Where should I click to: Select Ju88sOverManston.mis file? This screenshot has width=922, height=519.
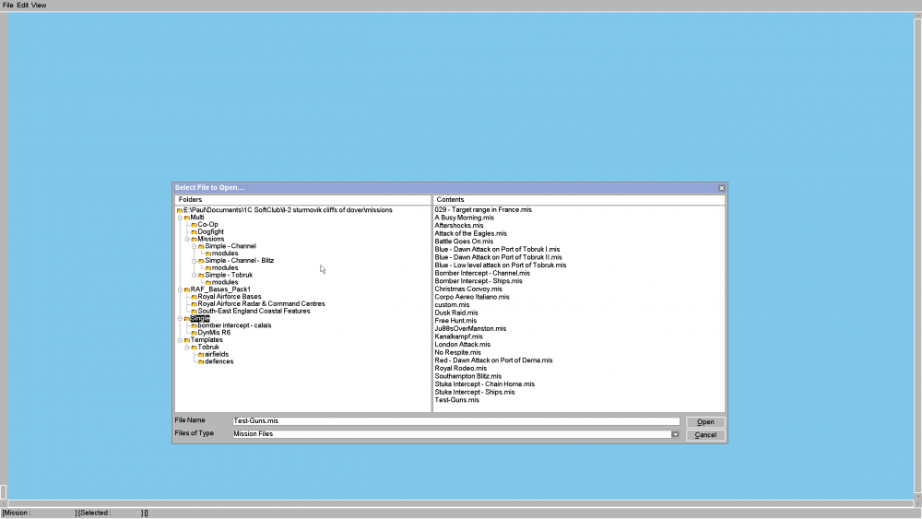470,328
